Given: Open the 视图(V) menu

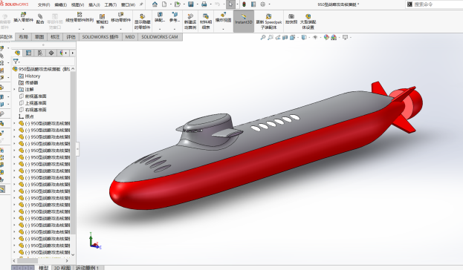Looking at the screenshot, I should click(77, 4).
